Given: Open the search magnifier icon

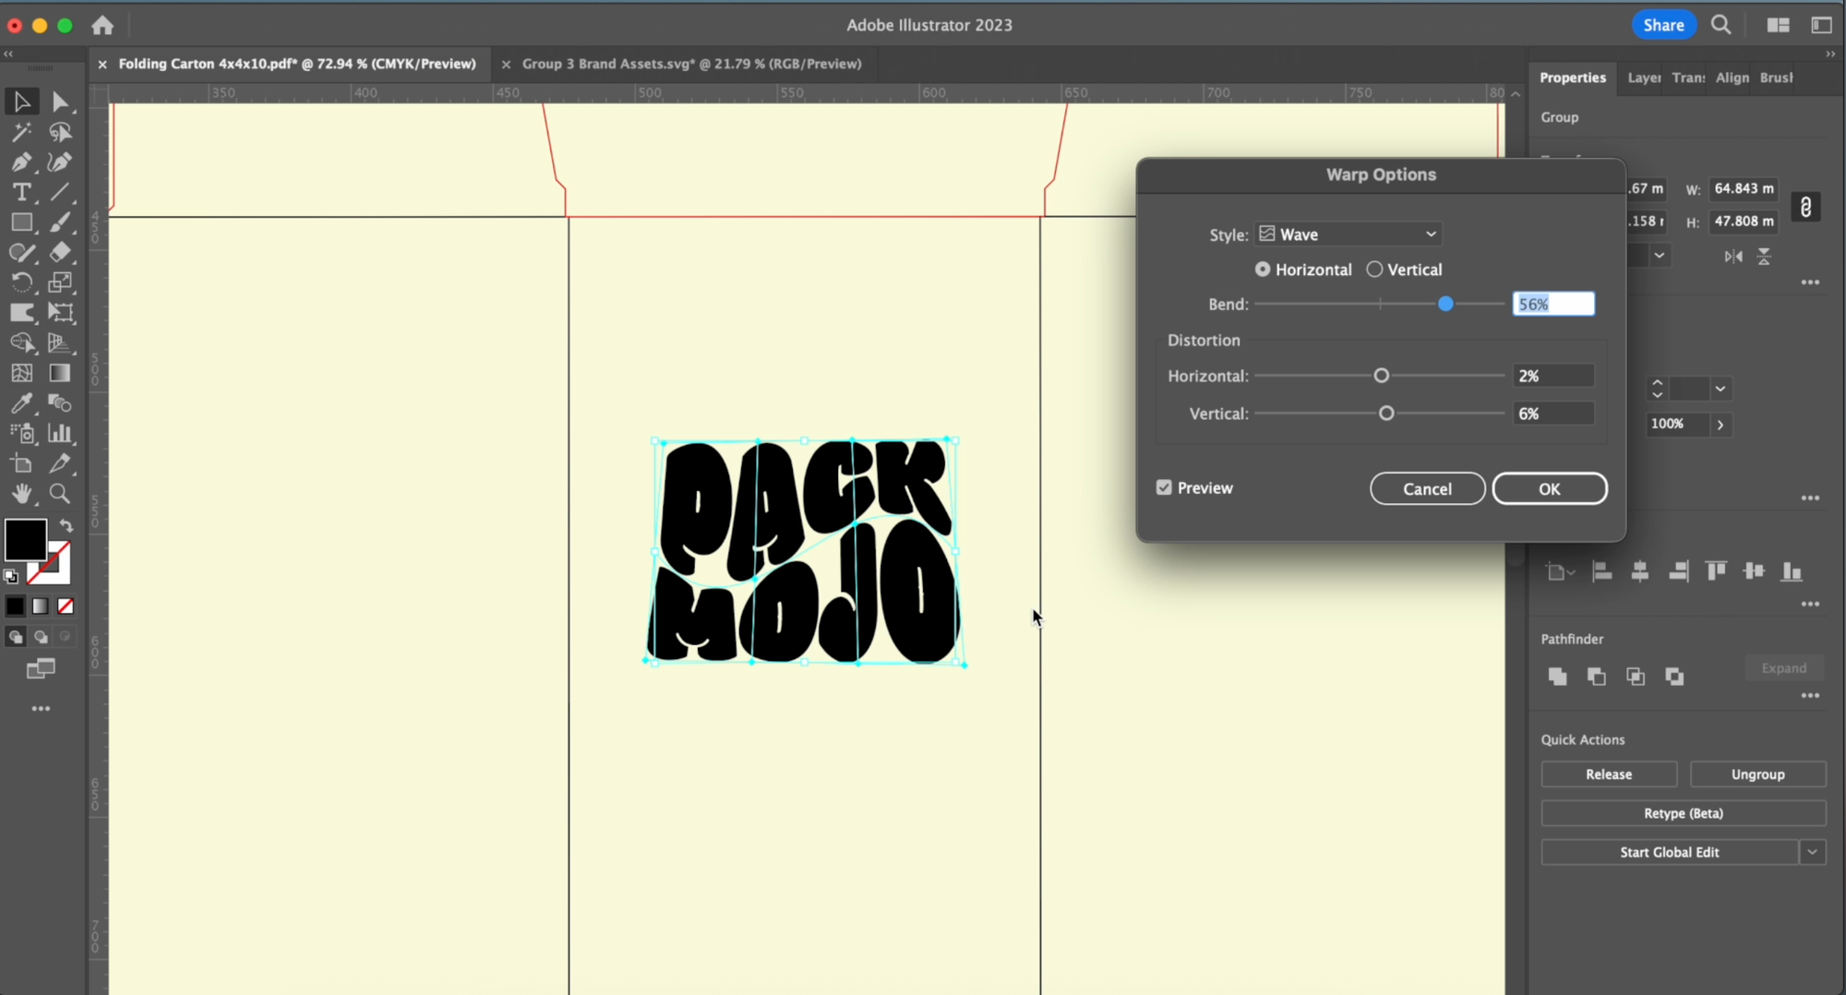Looking at the screenshot, I should pos(1720,25).
